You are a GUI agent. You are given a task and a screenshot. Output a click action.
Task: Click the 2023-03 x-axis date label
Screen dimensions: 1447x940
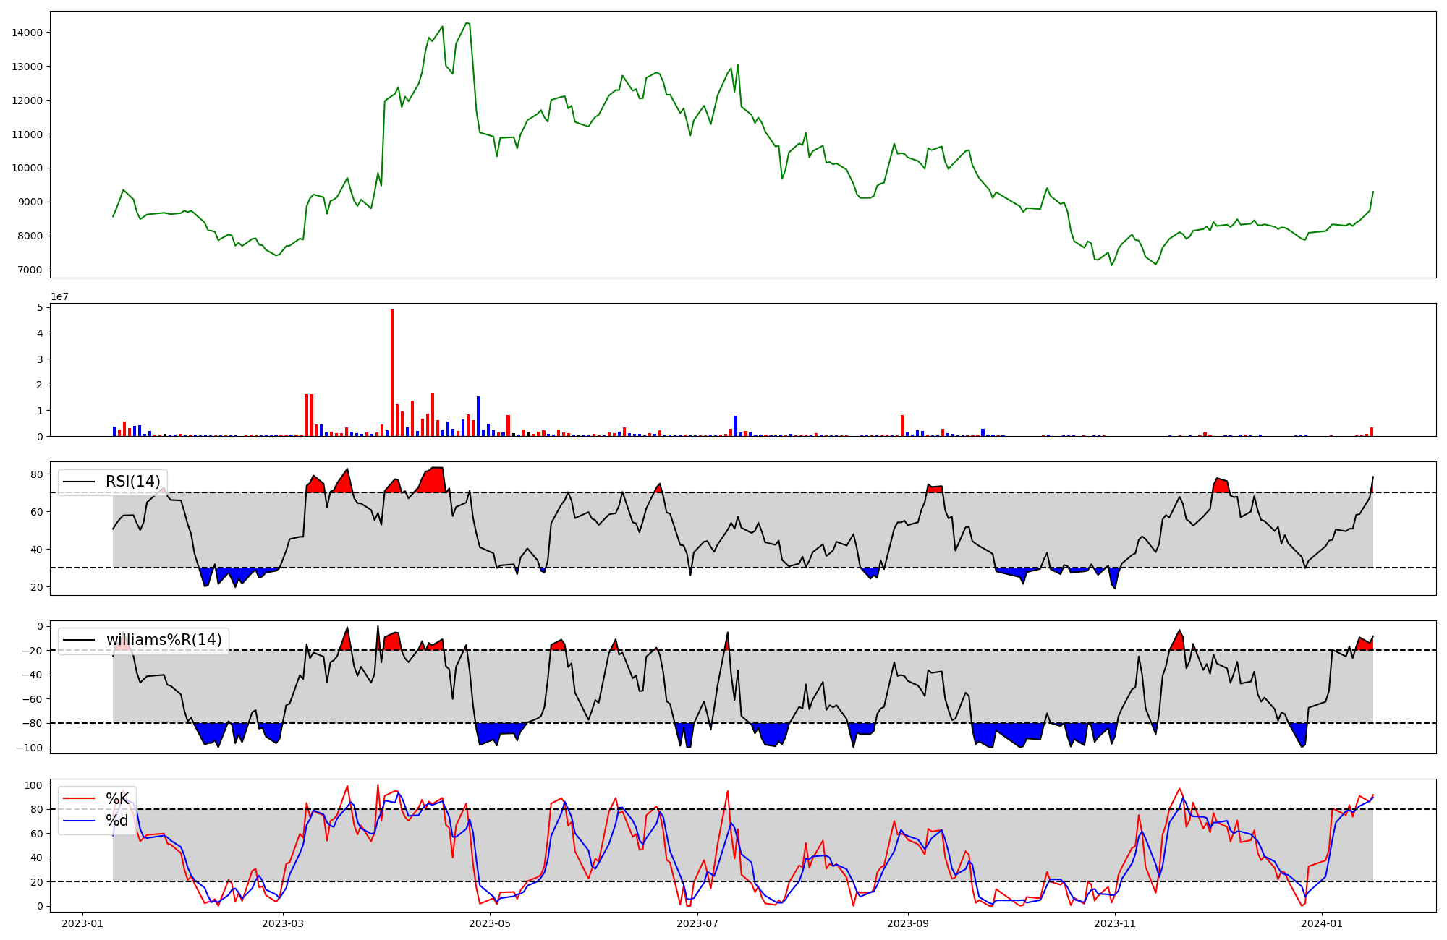pyautogui.click(x=283, y=923)
